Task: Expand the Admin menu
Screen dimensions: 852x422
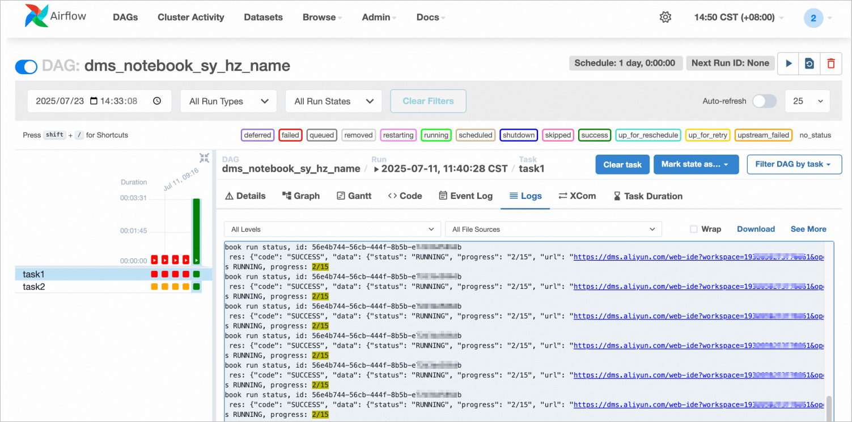Action: click(x=379, y=17)
